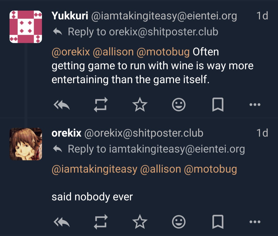Star orekix's "said nobody ever" post
Viewport: 278px width, 236px height.
pos(140,222)
